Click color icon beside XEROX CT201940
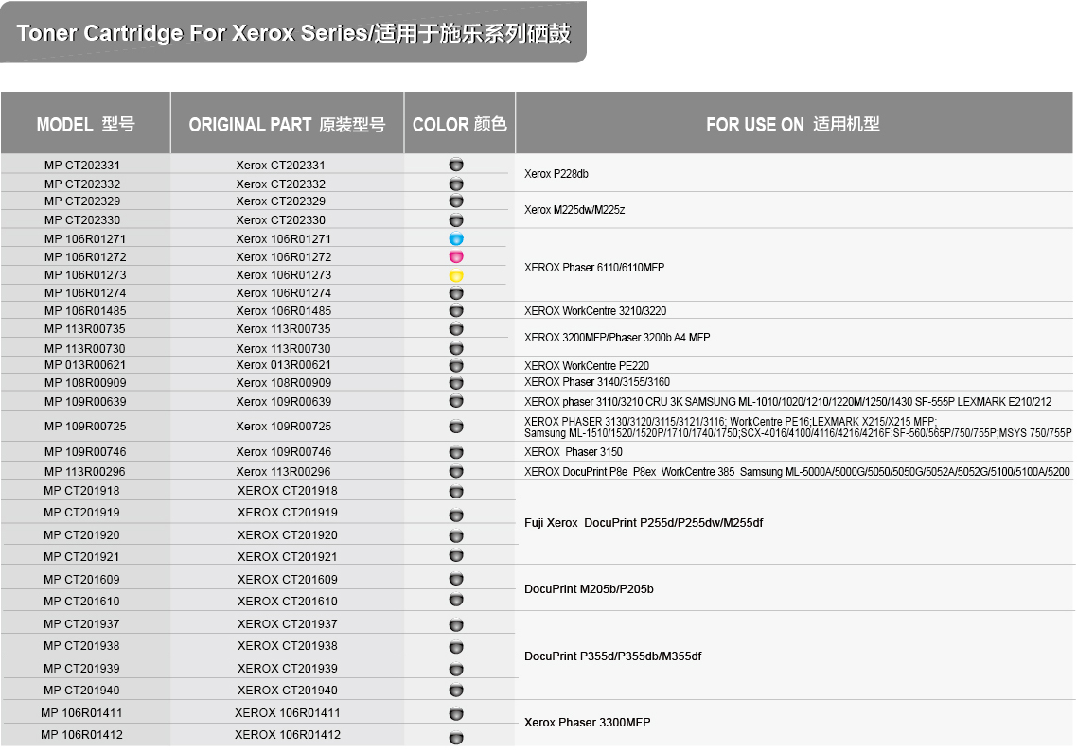Image resolution: width=1077 pixels, height=752 pixels. (456, 691)
